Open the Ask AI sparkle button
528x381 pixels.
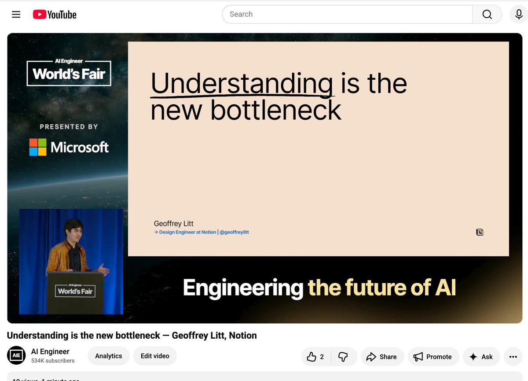pyautogui.click(x=481, y=357)
